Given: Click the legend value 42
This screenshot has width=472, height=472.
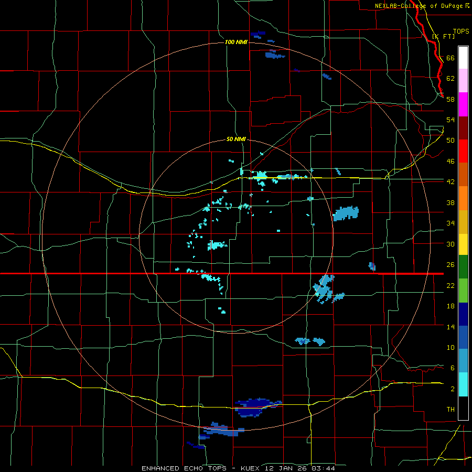Looking at the screenshot, I should (450, 181).
